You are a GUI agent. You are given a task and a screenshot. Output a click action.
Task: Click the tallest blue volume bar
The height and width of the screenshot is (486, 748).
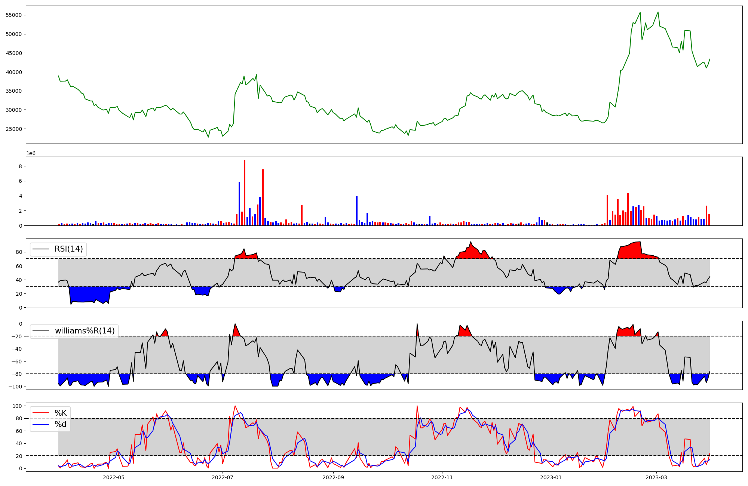coord(239,203)
